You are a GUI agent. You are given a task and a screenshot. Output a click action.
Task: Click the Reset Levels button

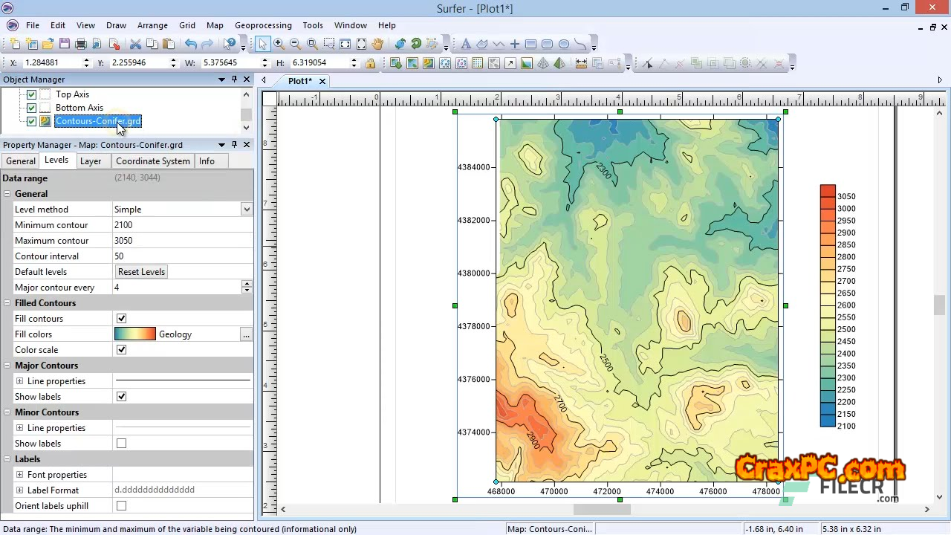[x=141, y=272]
